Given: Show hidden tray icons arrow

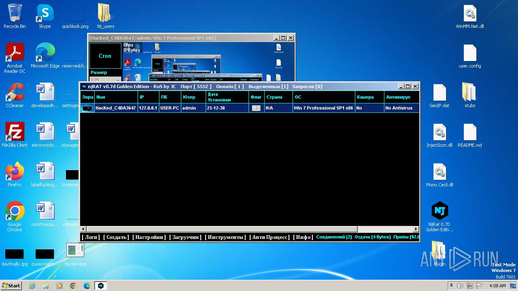Looking at the screenshot, I should 451,286.
